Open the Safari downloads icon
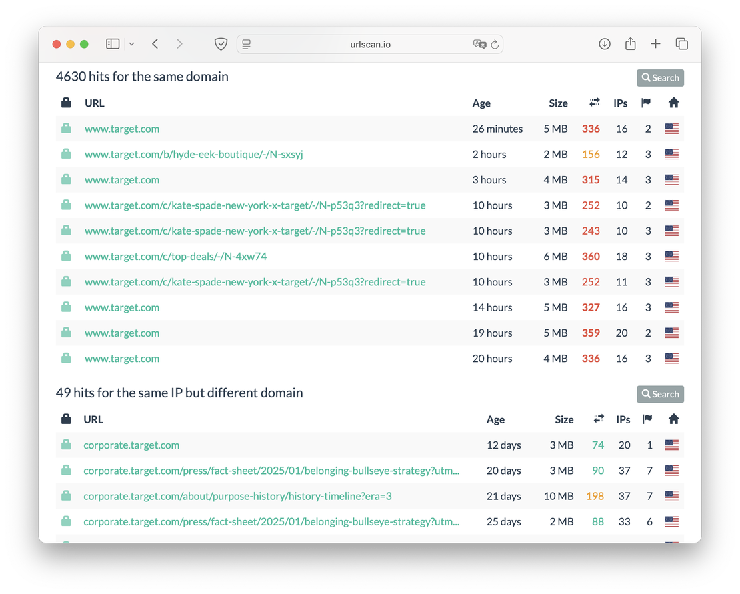This screenshot has height=594, width=740. (605, 44)
